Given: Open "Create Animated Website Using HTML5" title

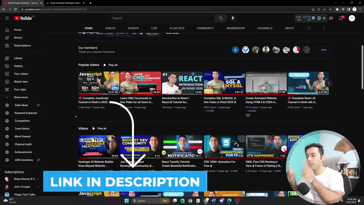Looking at the screenshot, I should tap(261, 100).
